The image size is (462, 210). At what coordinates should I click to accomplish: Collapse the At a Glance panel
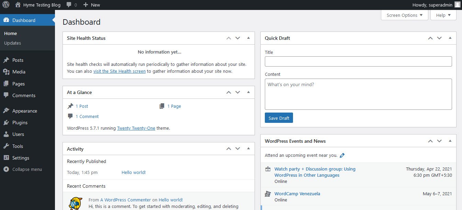click(x=248, y=92)
